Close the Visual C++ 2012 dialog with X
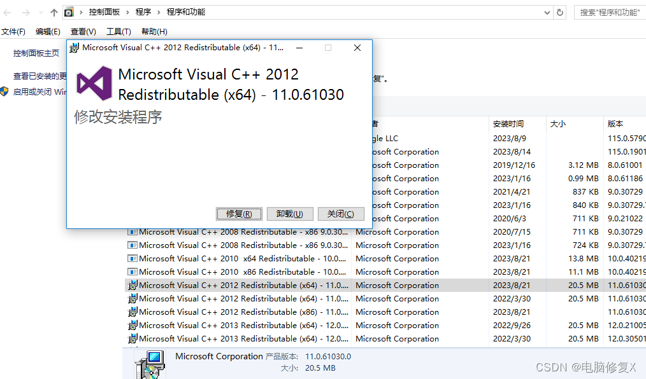This screenshot has height=379, width=646. coord(357,48)
